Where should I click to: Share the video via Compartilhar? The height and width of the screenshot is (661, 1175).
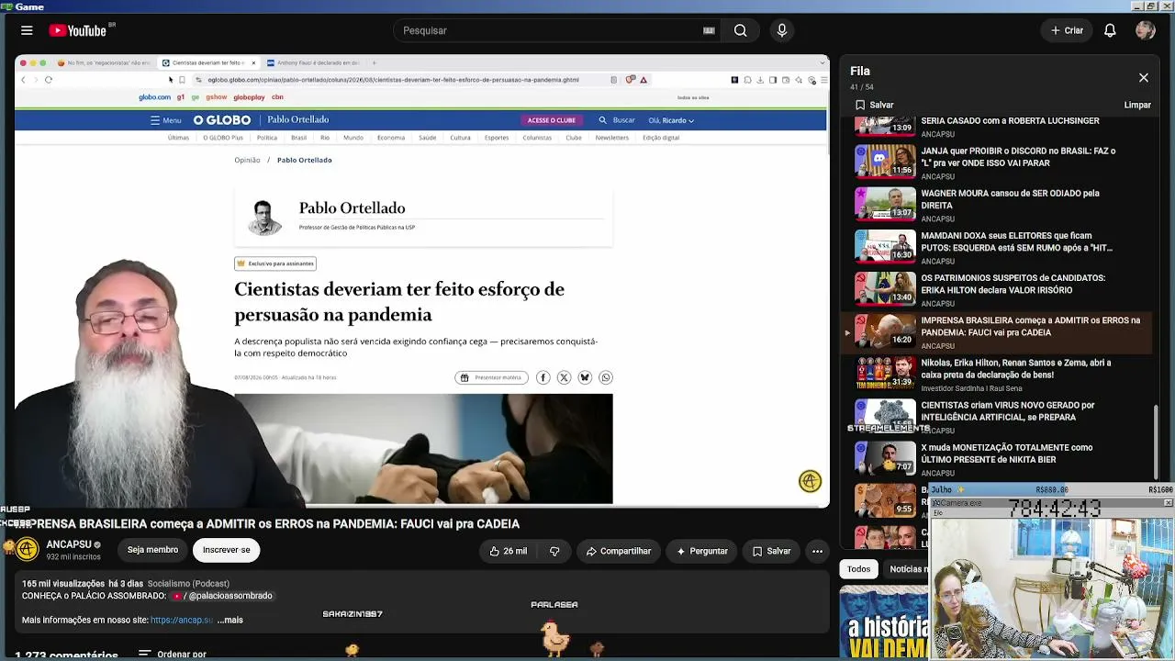tap(618, 551)
